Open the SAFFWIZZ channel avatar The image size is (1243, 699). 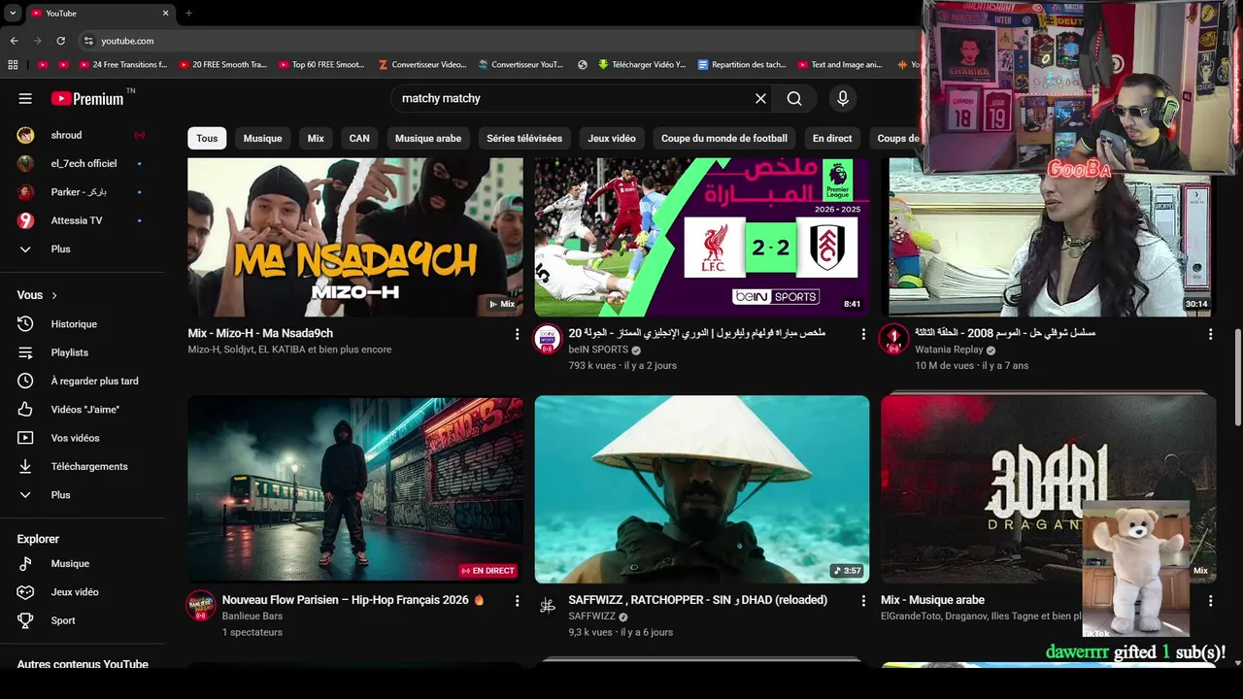[x=548, y=605]
